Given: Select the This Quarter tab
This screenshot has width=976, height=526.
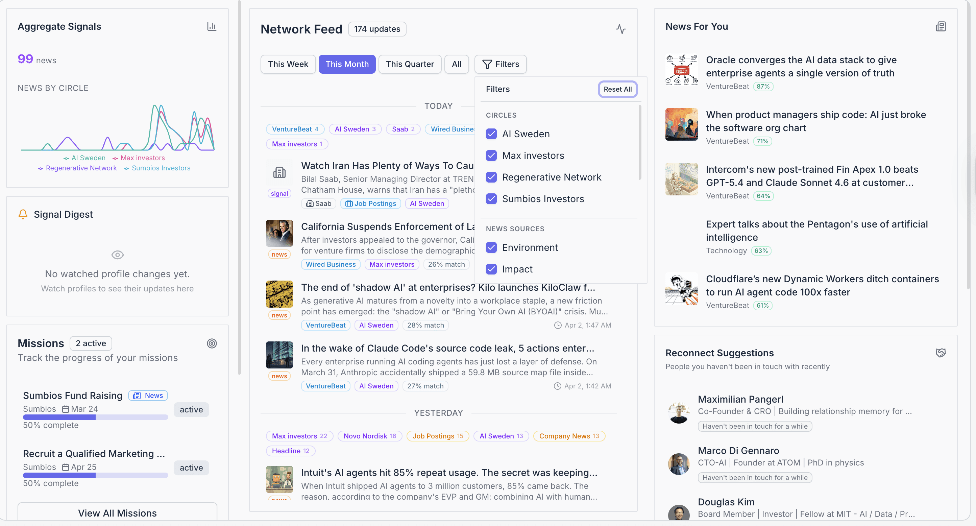Looking at the screenshot, I should (410, 64).
